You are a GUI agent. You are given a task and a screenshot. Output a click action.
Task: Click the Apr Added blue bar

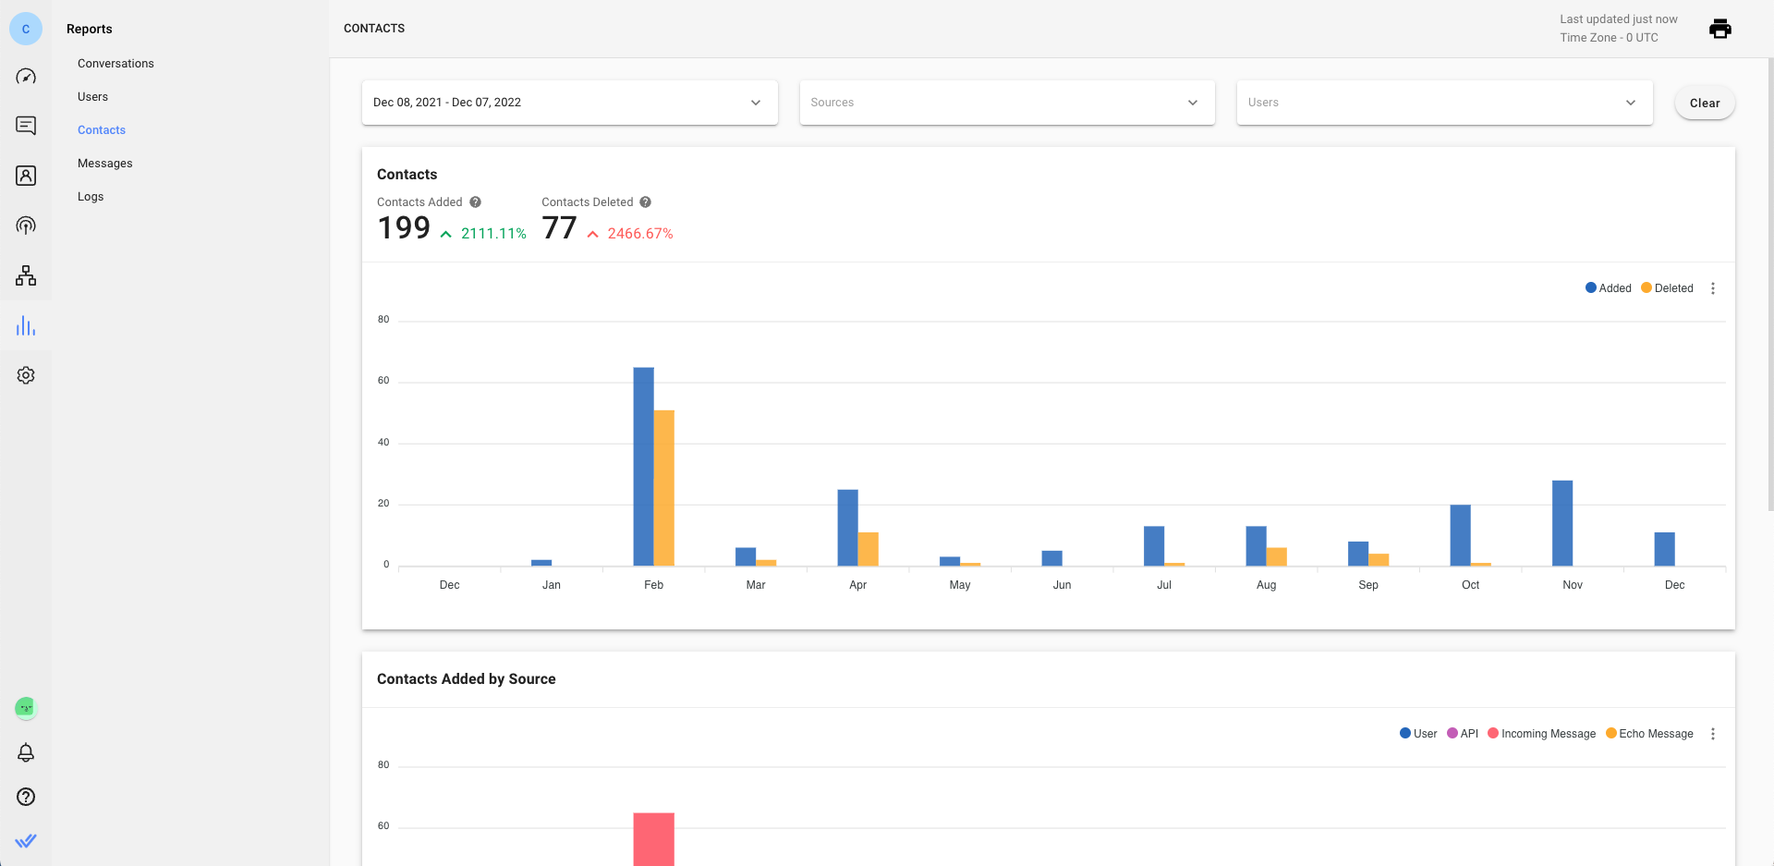pyautogui.click(x=847, y=528)
